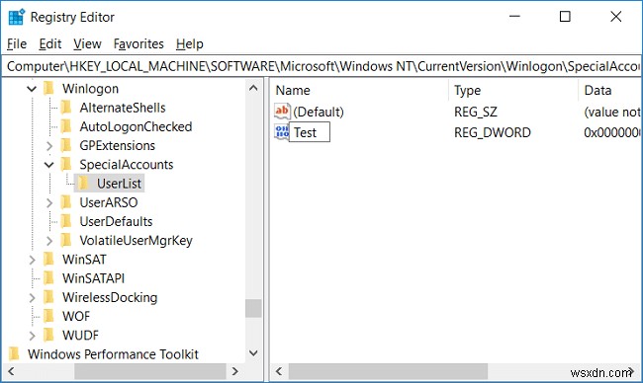
Task: Open the View menu
Action: pyautogui.click(x=87, y=43)
